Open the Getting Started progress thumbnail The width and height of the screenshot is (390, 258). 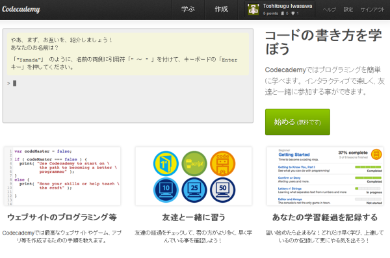coord(325,176)
